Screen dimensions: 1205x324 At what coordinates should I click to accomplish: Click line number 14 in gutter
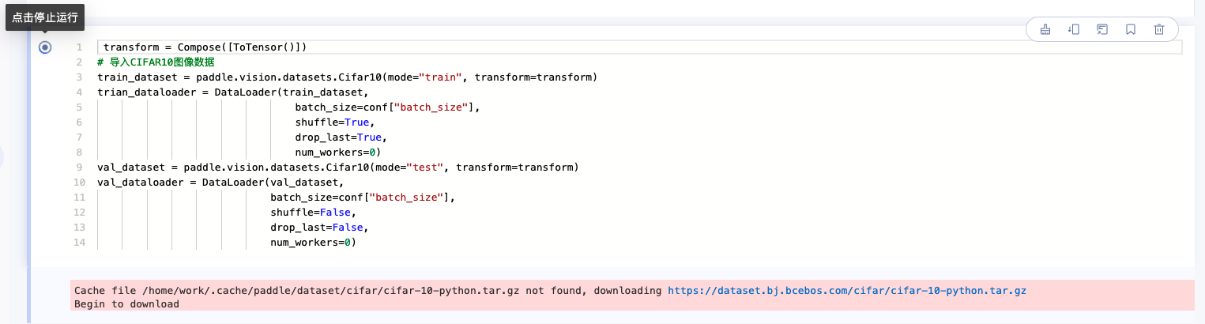click(78, 243)
